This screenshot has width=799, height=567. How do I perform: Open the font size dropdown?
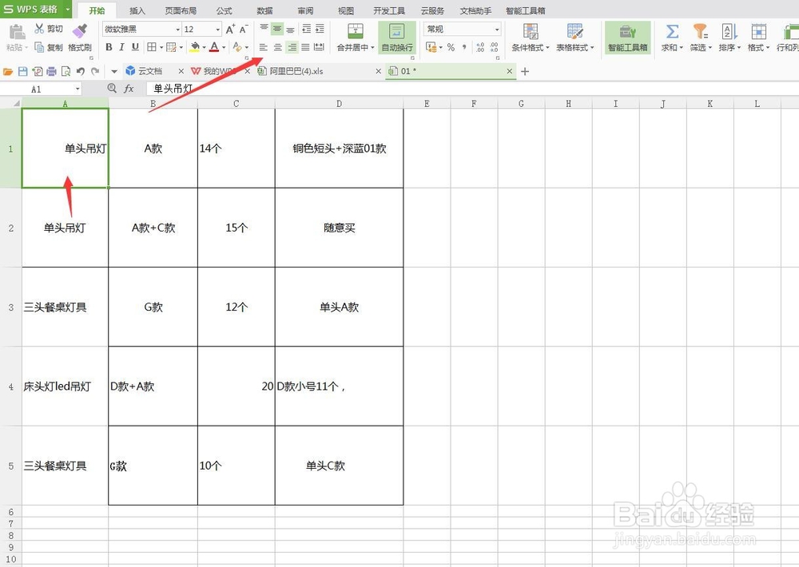coord(217,28)
